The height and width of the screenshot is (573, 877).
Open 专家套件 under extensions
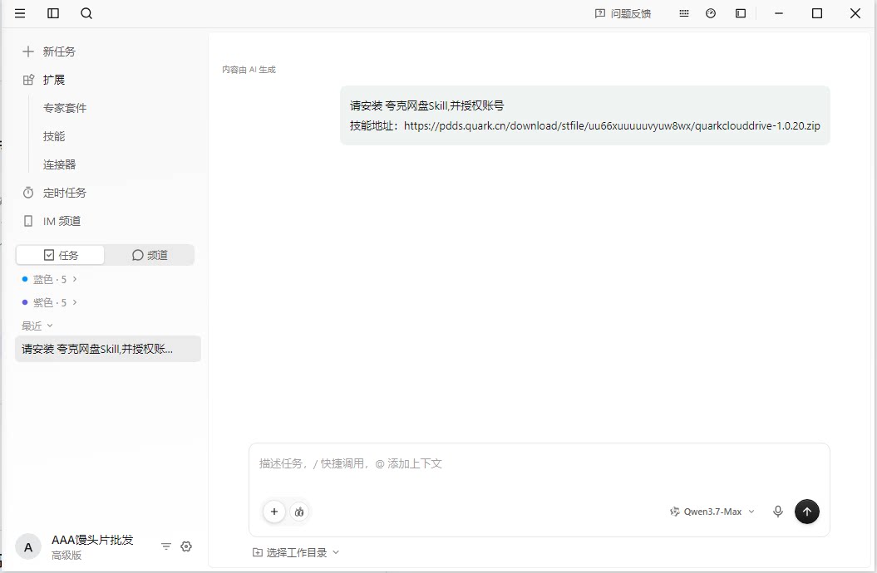[x=65, y=108]
